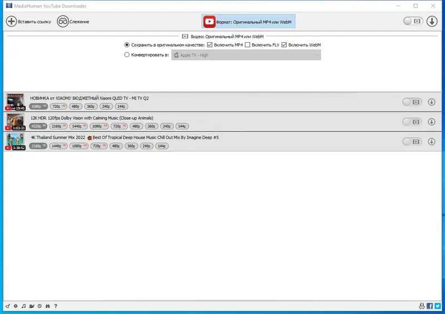
Task: Choose 4320p 8K for the 12K HDR video
Action: click(x=38, y=126)
